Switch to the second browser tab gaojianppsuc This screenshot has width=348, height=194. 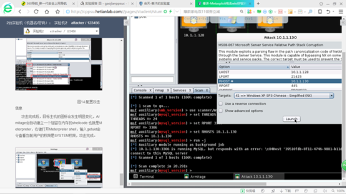[x=106, y=3]
